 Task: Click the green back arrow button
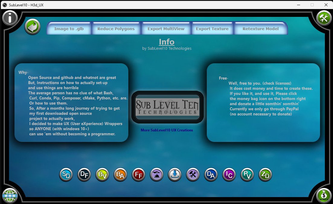coord(32,27)
